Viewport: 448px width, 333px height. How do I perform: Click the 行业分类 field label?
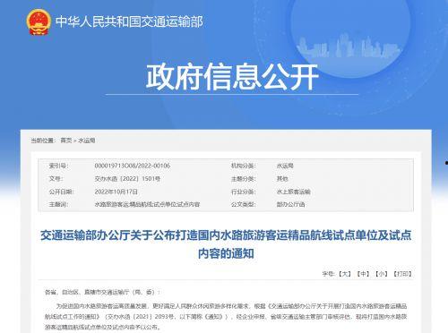pos(244,192)
